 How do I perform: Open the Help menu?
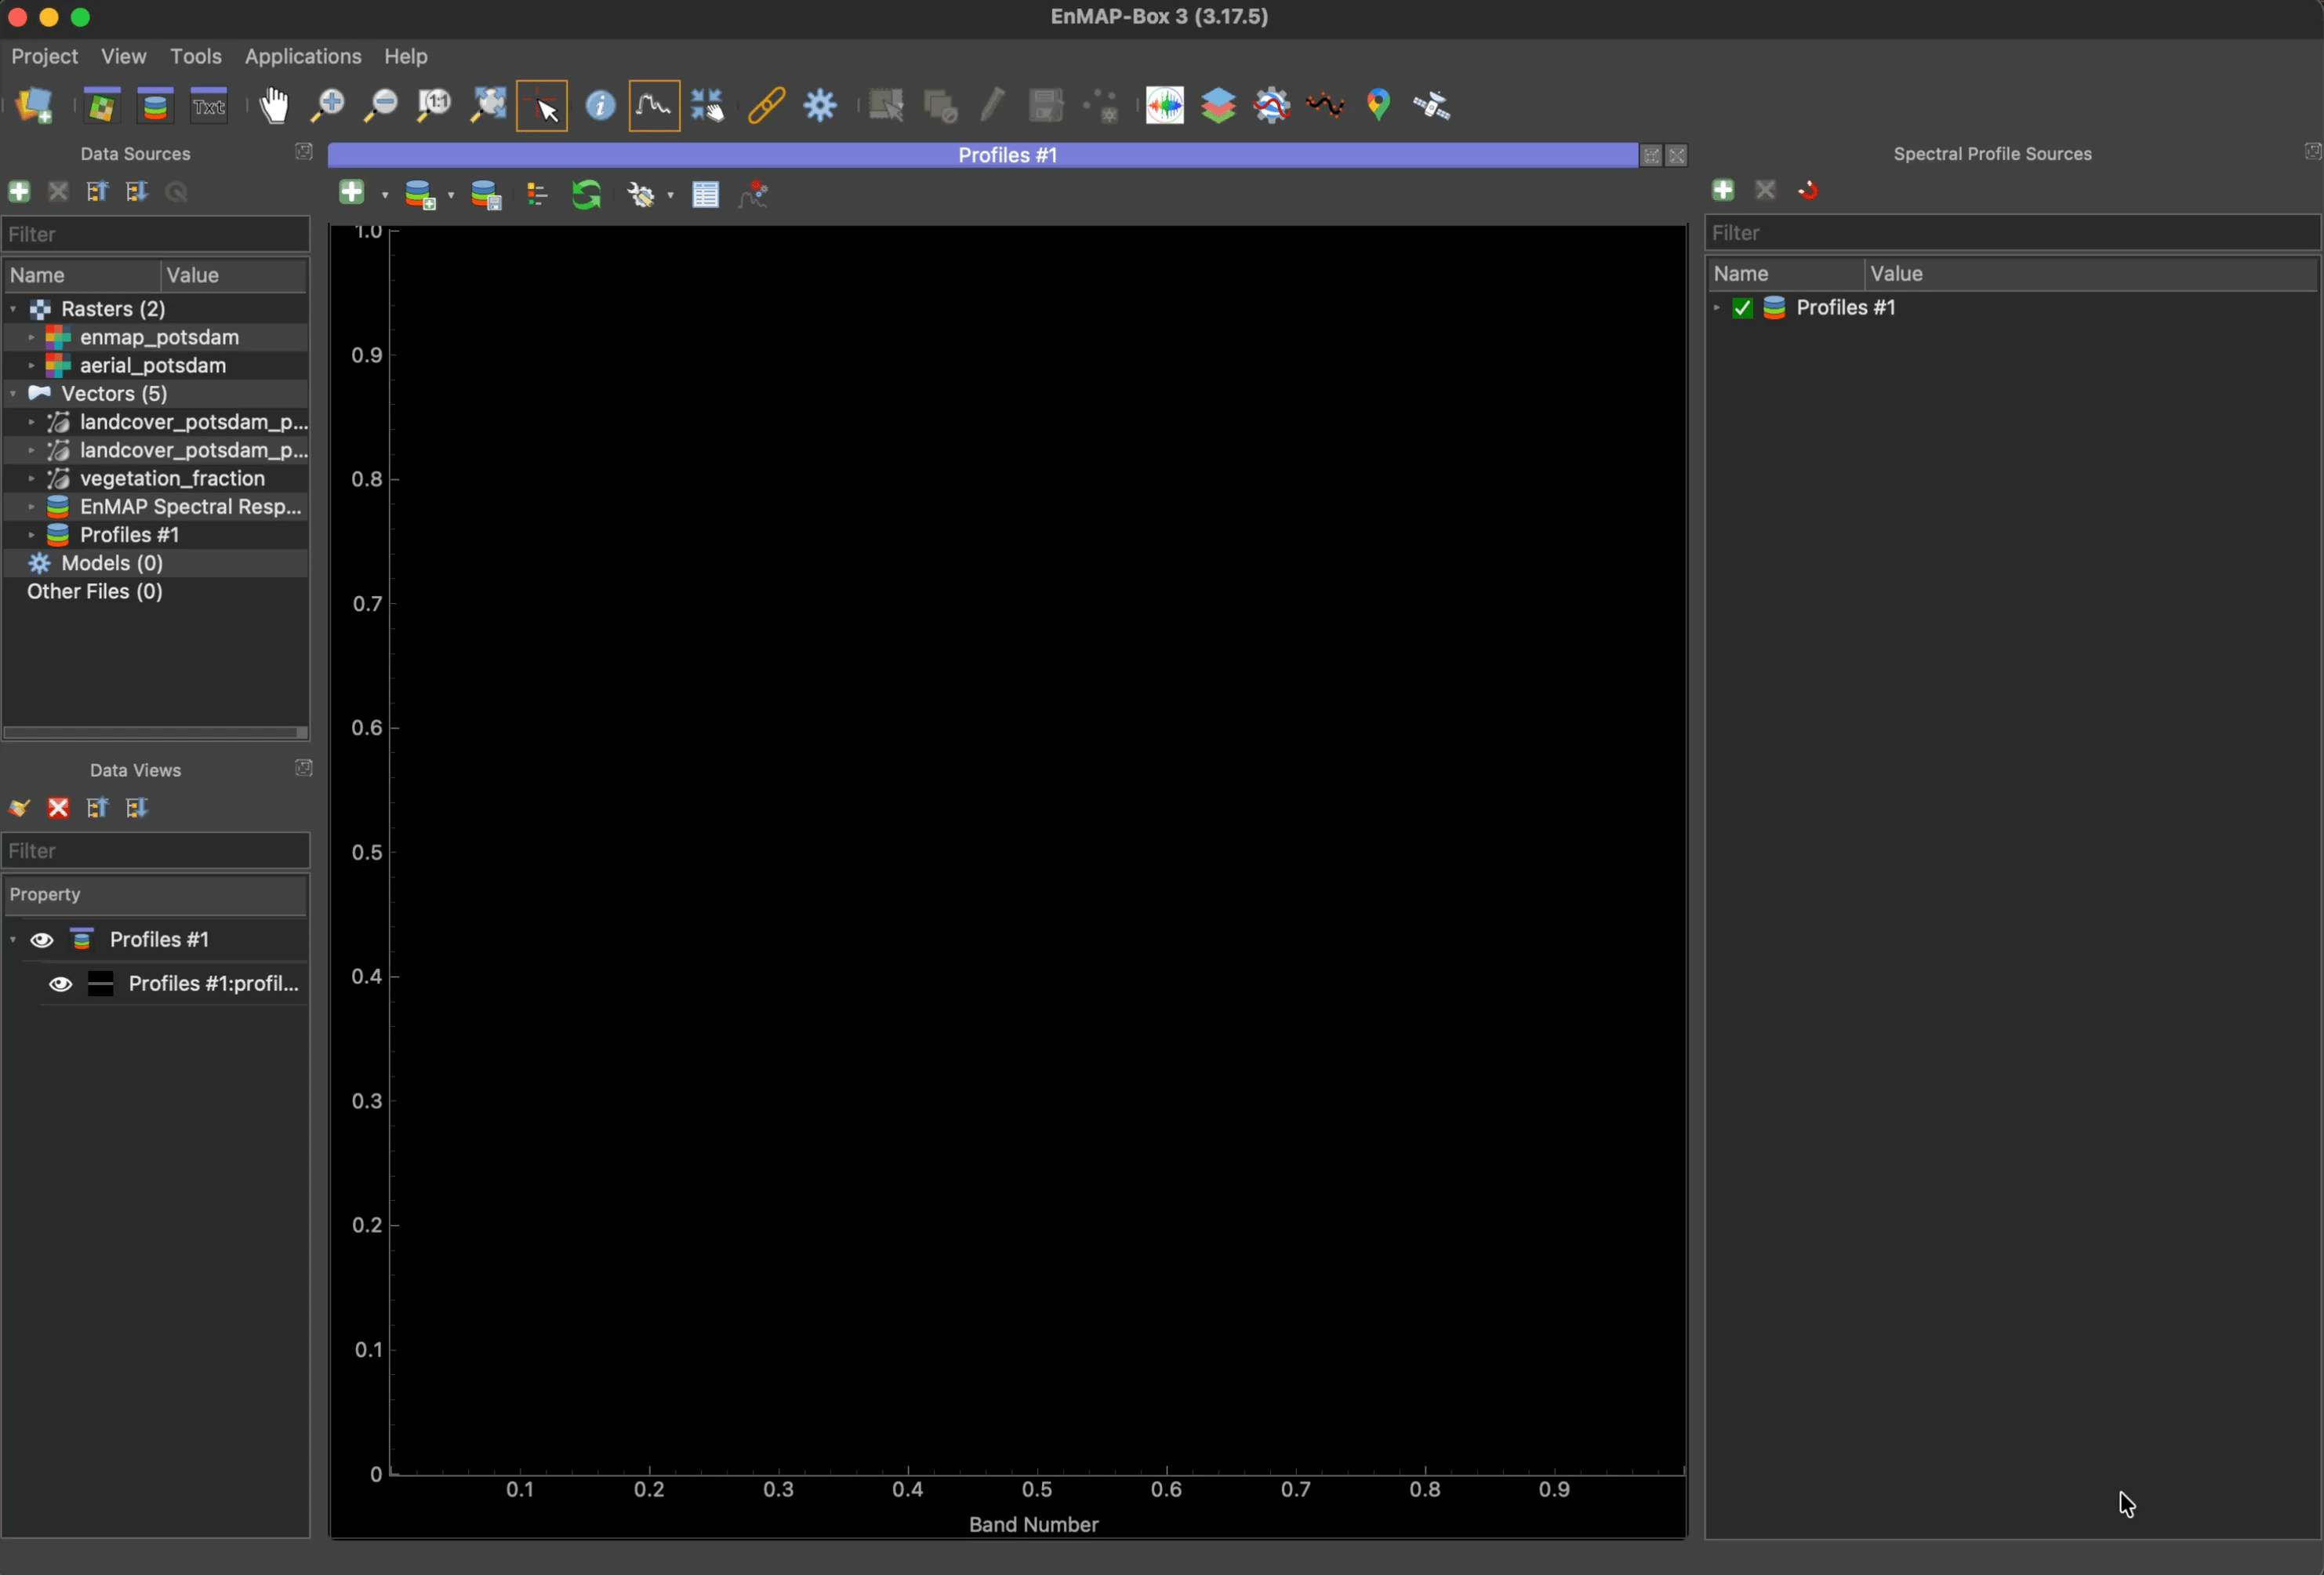(405, 56)
